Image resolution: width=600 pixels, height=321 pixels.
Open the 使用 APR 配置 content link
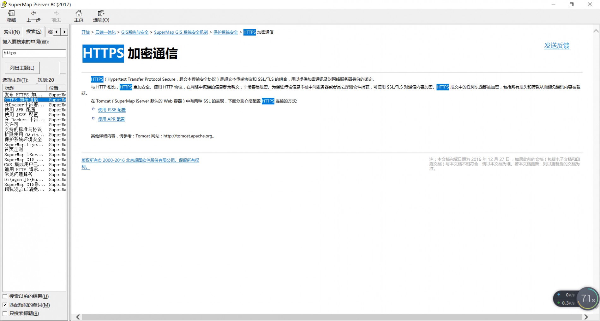[111, 119]
